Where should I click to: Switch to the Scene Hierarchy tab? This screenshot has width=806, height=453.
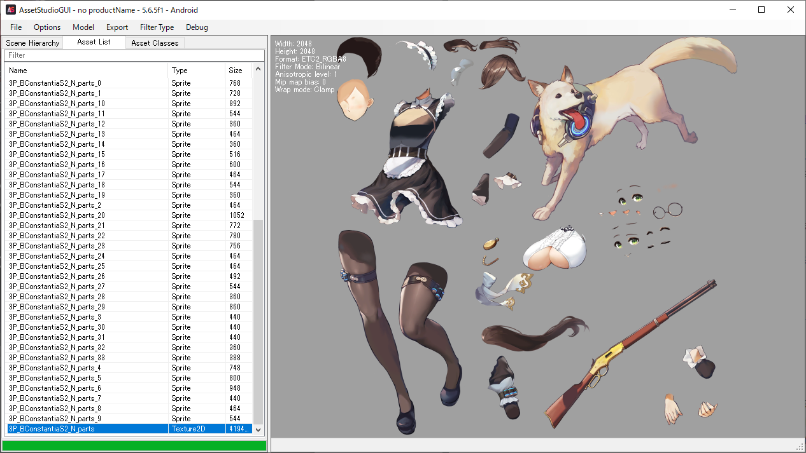[32, 43]
